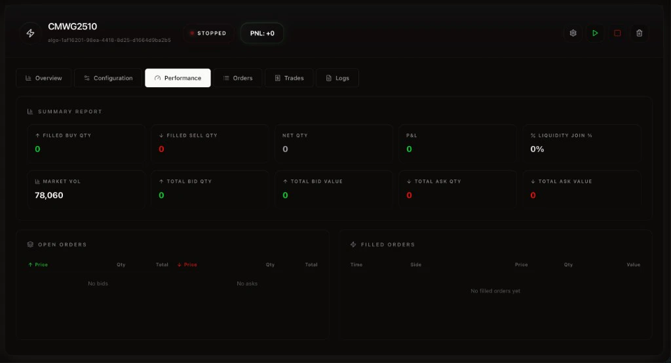671x363 pixels.
Task: Click the Filled Sell Qty value 0
Action: (x=161, y=149)
